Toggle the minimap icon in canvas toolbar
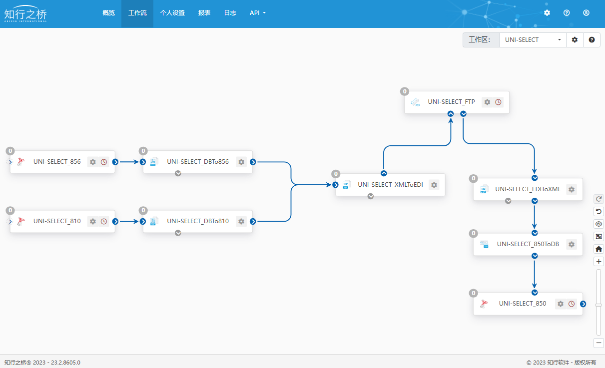 [599, 236]
